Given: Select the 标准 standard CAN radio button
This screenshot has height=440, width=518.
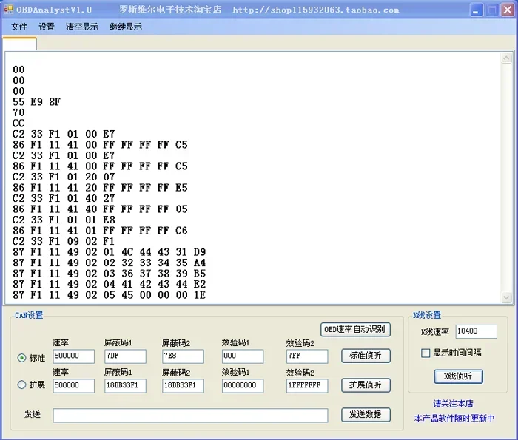Looking at the screenshot, I should [x=21, y=358].
